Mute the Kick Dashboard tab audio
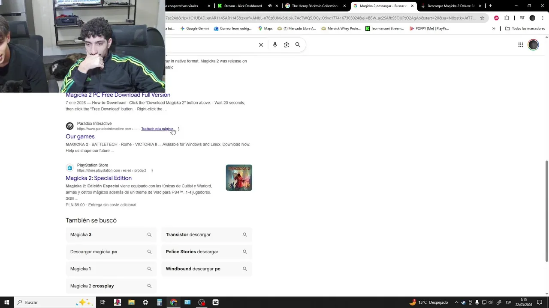This screenshot has height=308, width=549. pos(270,6)
